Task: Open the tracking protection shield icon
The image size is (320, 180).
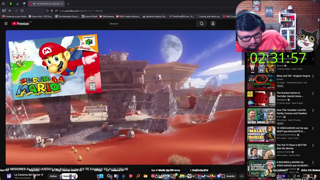Action: pos(47,11)
